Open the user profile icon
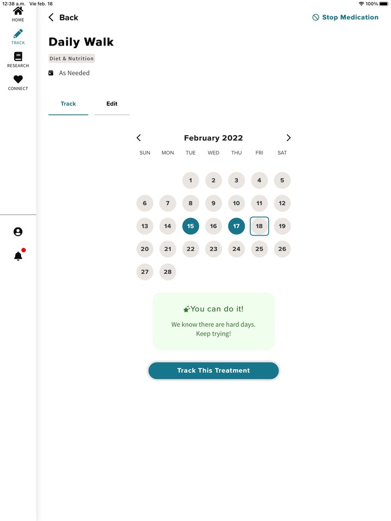The height and width of the screenshot is (521, 391). pyautogui.click(x=18, y=232)
